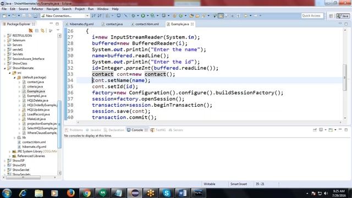The height and width of the screenshot is (198, 352).
Task: Collapse the ShowHibernate project node
Action: point(5,68)
